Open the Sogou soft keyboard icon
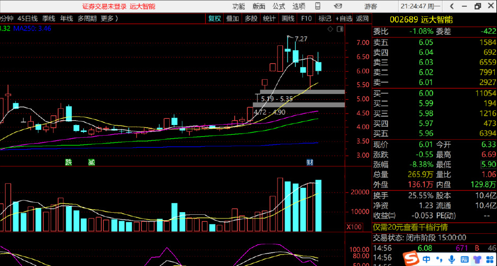This screenshot has width=497, height=266. 464,260
